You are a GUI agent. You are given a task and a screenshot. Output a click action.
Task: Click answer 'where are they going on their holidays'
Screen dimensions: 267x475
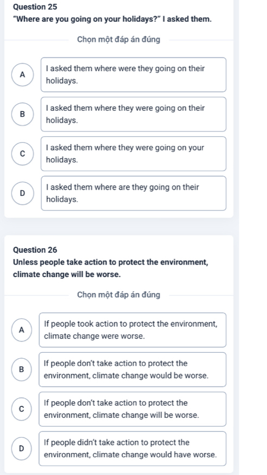[x=133, y=193]
